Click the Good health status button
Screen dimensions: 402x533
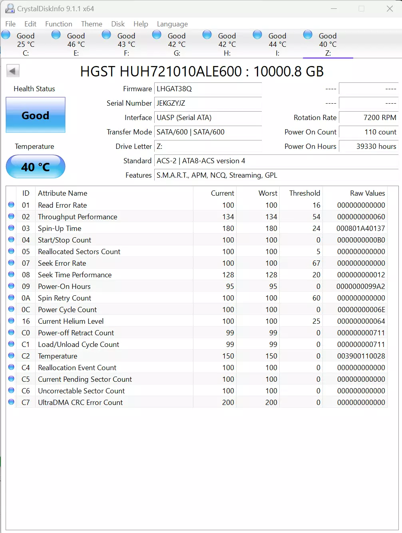36,115
